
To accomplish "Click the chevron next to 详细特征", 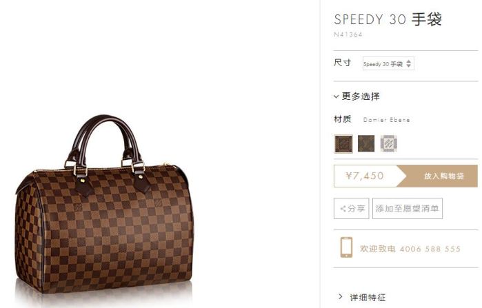I will (x=340, y=297).
